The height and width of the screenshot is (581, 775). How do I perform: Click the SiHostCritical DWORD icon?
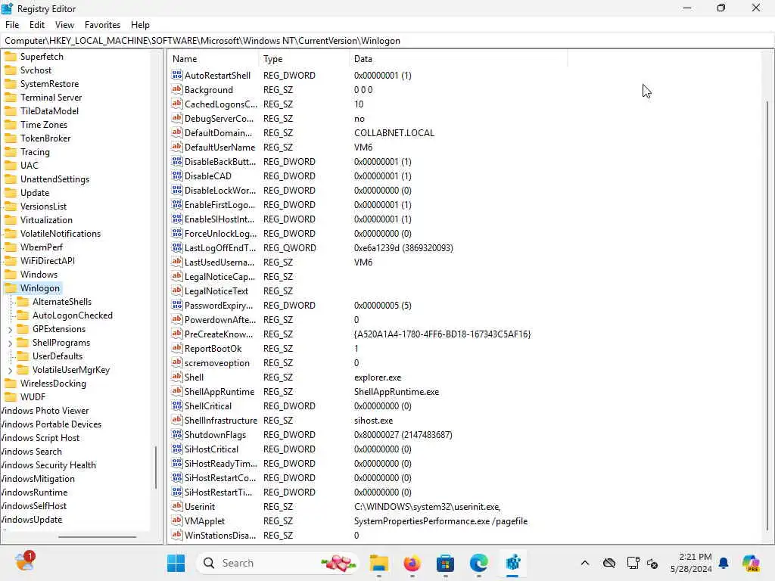(177, 449)
